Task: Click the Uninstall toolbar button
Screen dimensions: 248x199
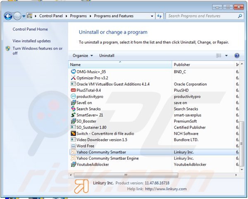Action: (107, 55)
